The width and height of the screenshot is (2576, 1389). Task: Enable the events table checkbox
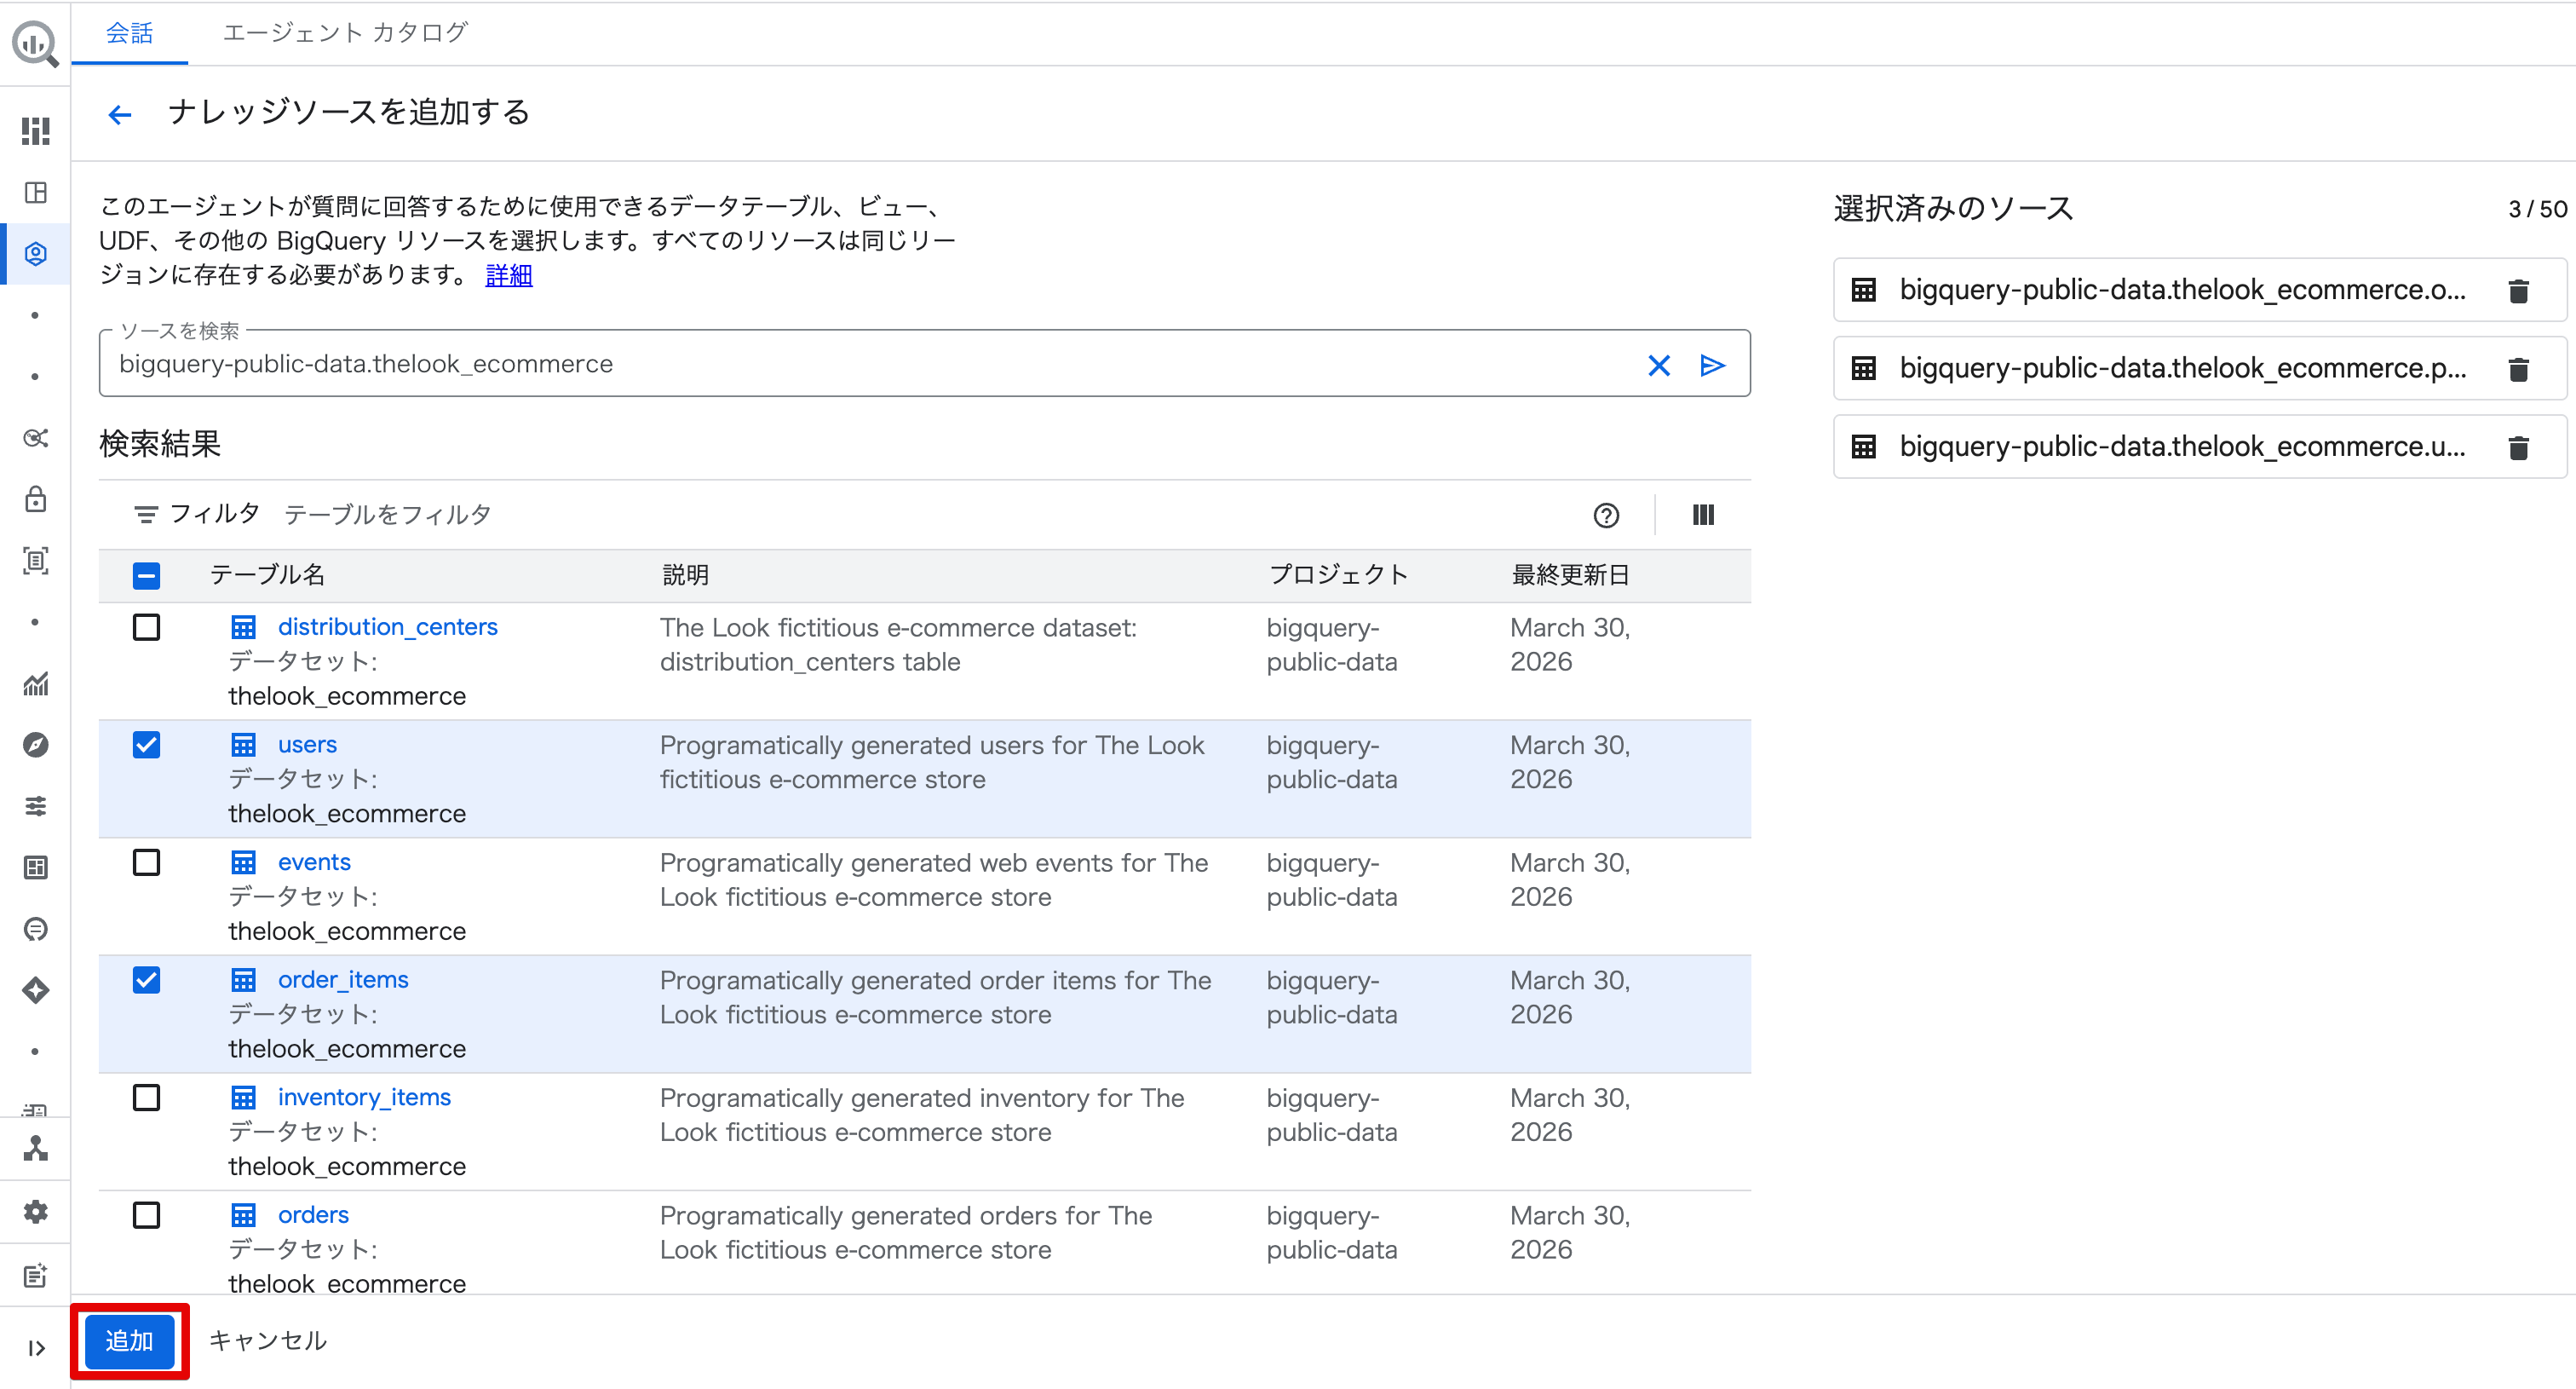[146, 862]
